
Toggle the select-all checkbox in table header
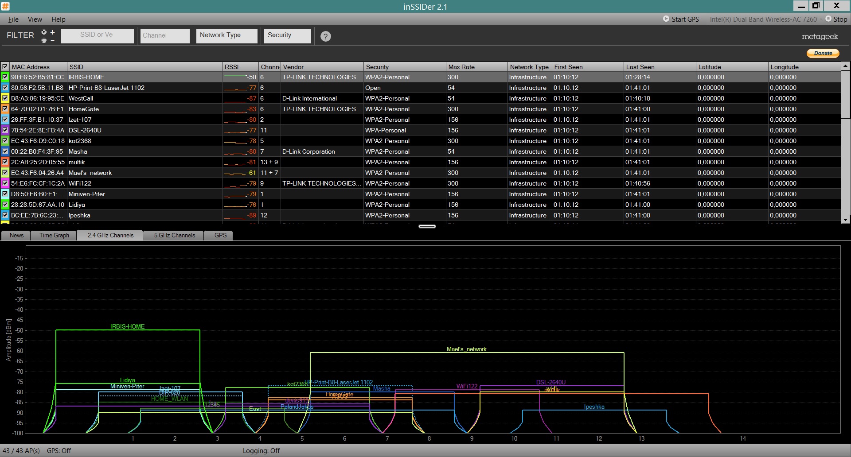point(5,67)
